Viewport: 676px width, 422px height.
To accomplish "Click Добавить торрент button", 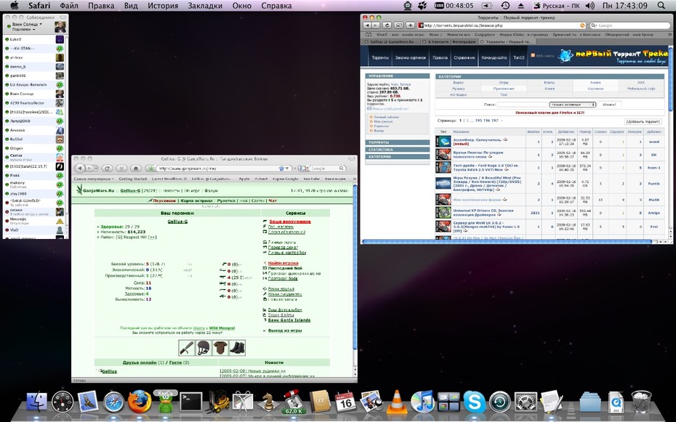I will click(x=643, y=122).
